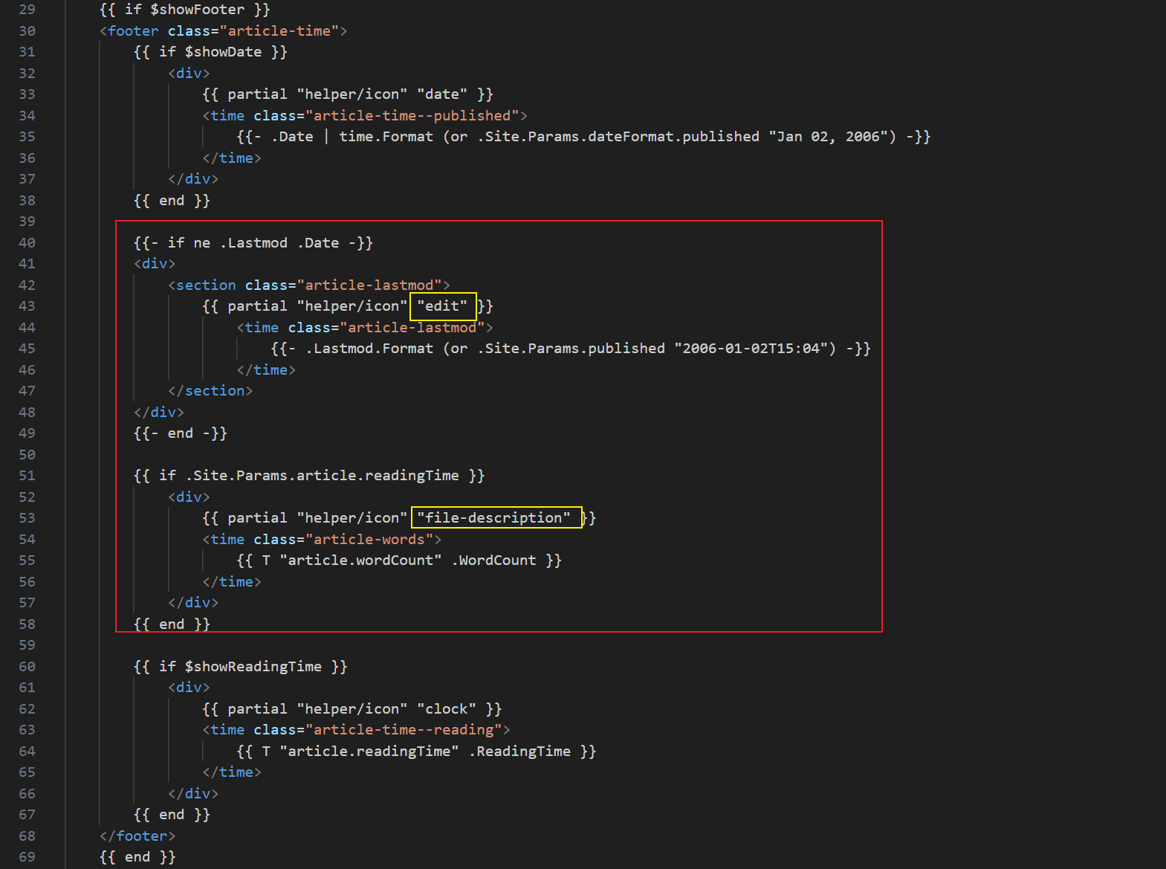The width and height of the screenshot is (1166, 869).
Task: Click the "2006-01-02T15:04" format string
Action: pyautogui.click(x=754, y=349)
